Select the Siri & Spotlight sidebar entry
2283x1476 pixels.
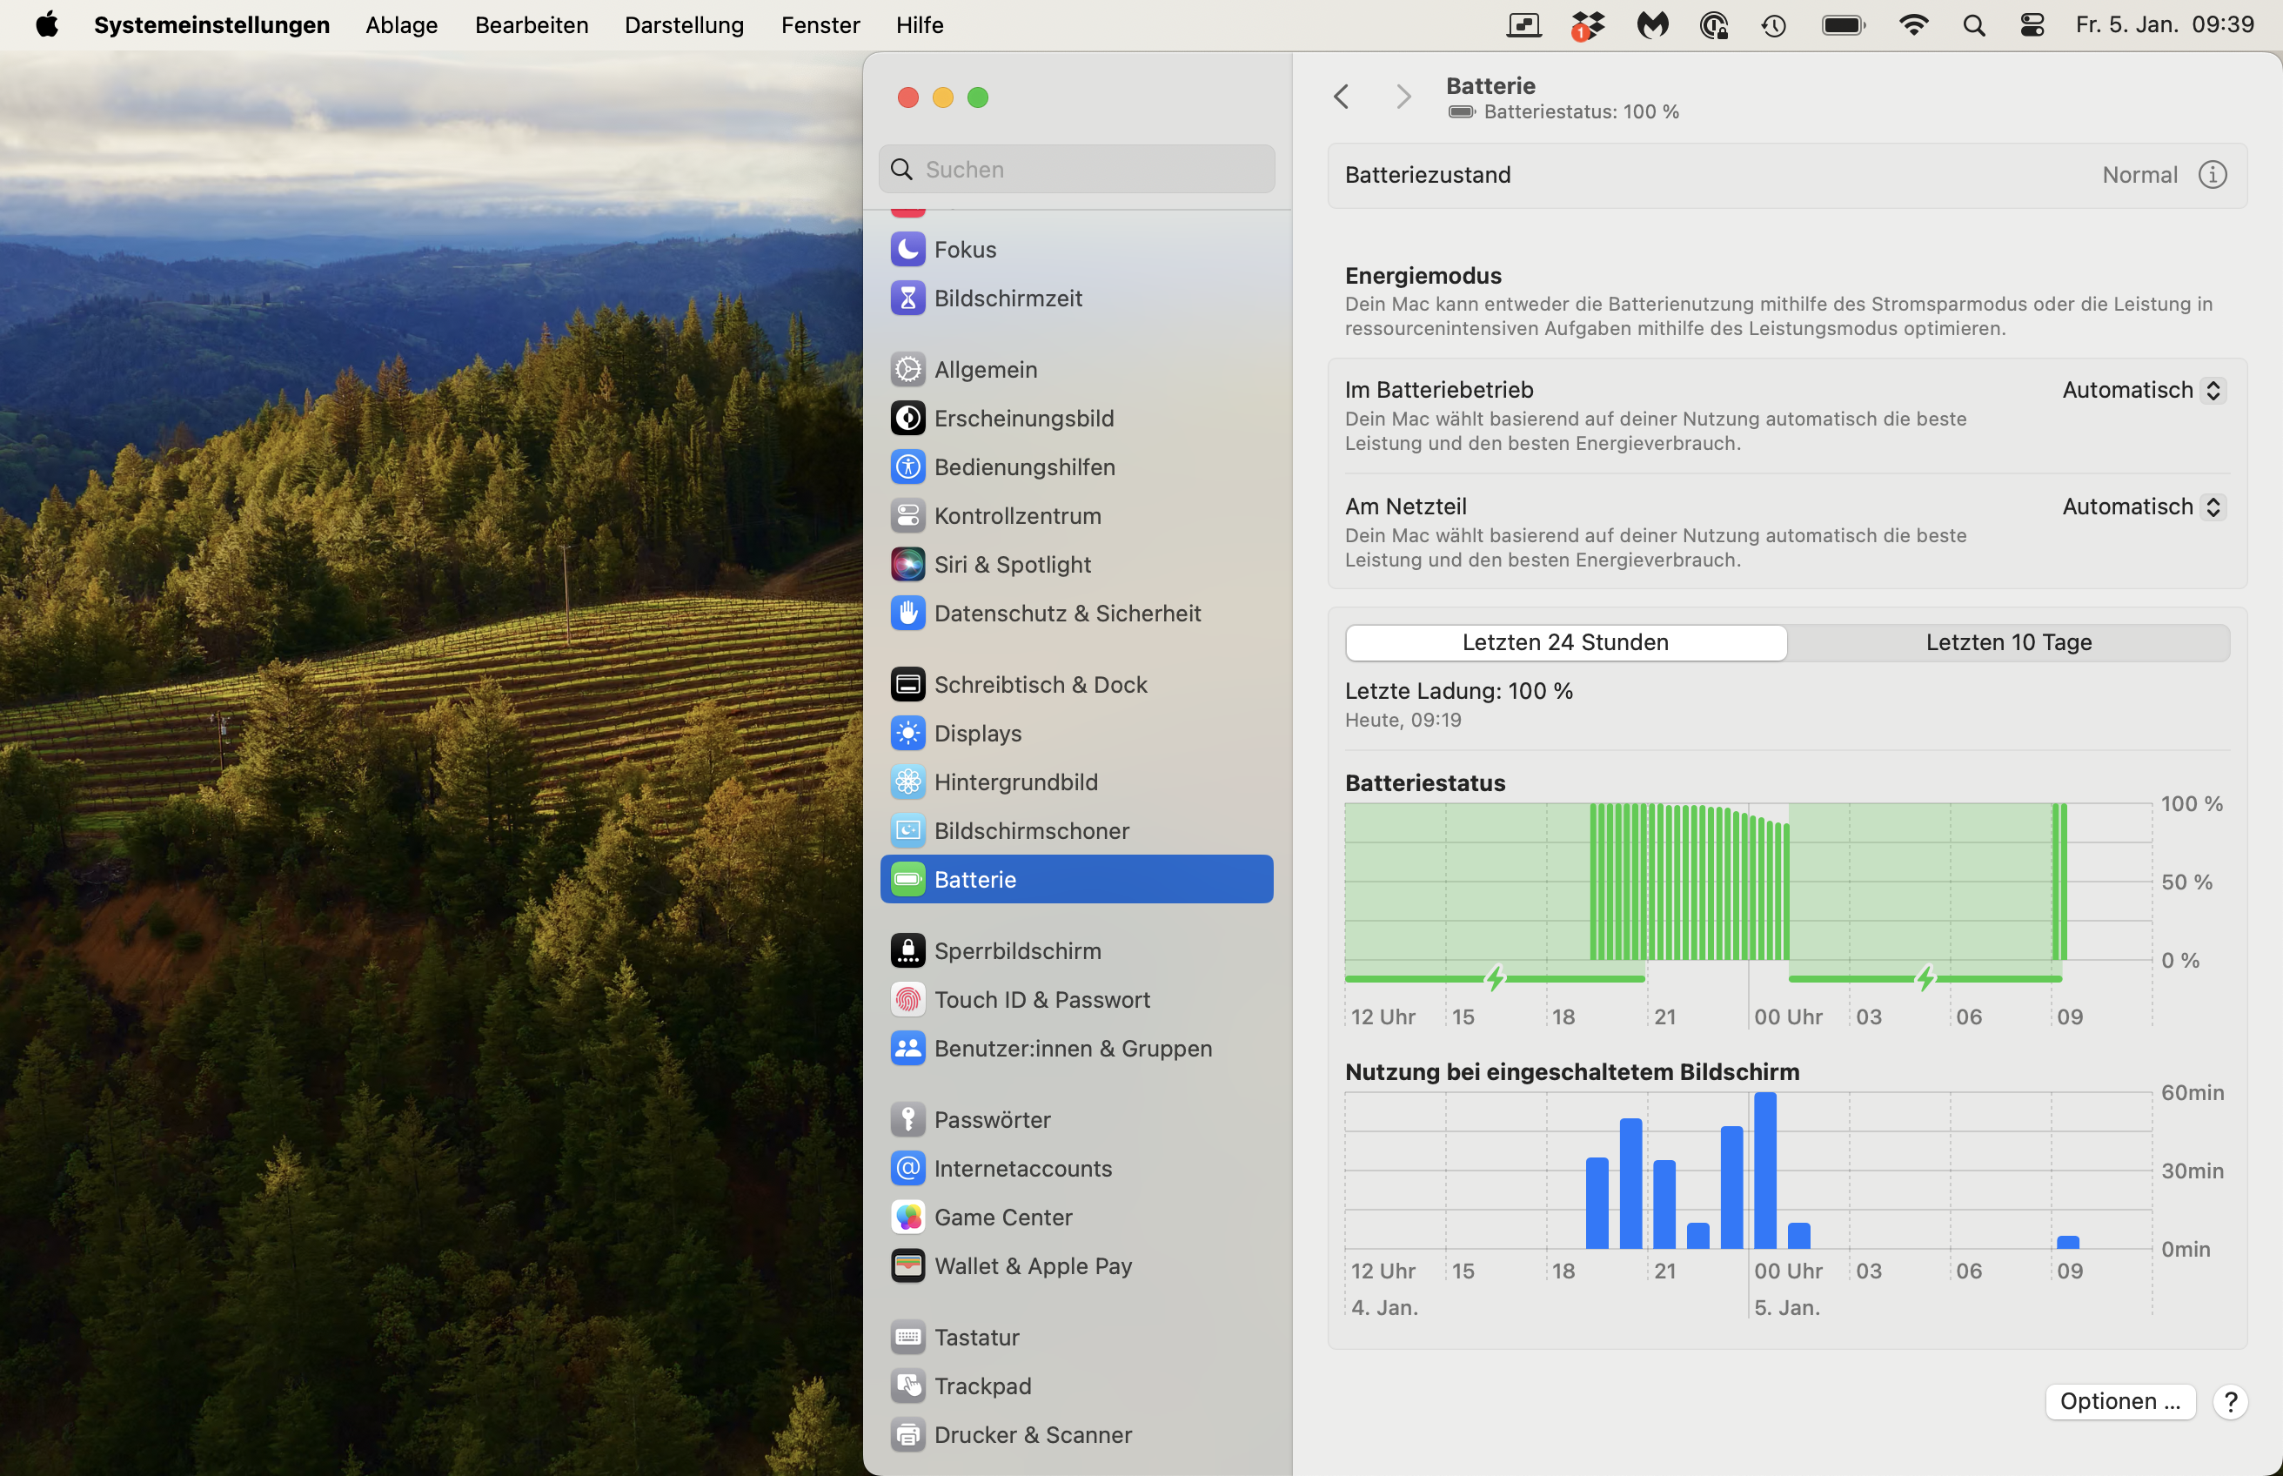point(1012,565)
